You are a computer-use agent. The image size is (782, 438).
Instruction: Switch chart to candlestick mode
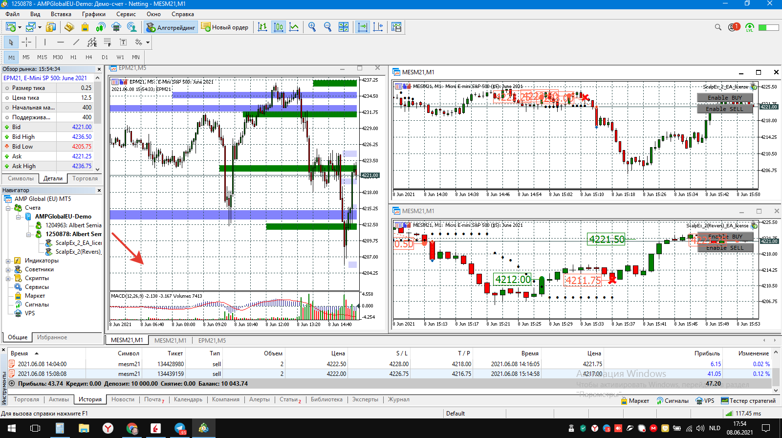point(279,27)
